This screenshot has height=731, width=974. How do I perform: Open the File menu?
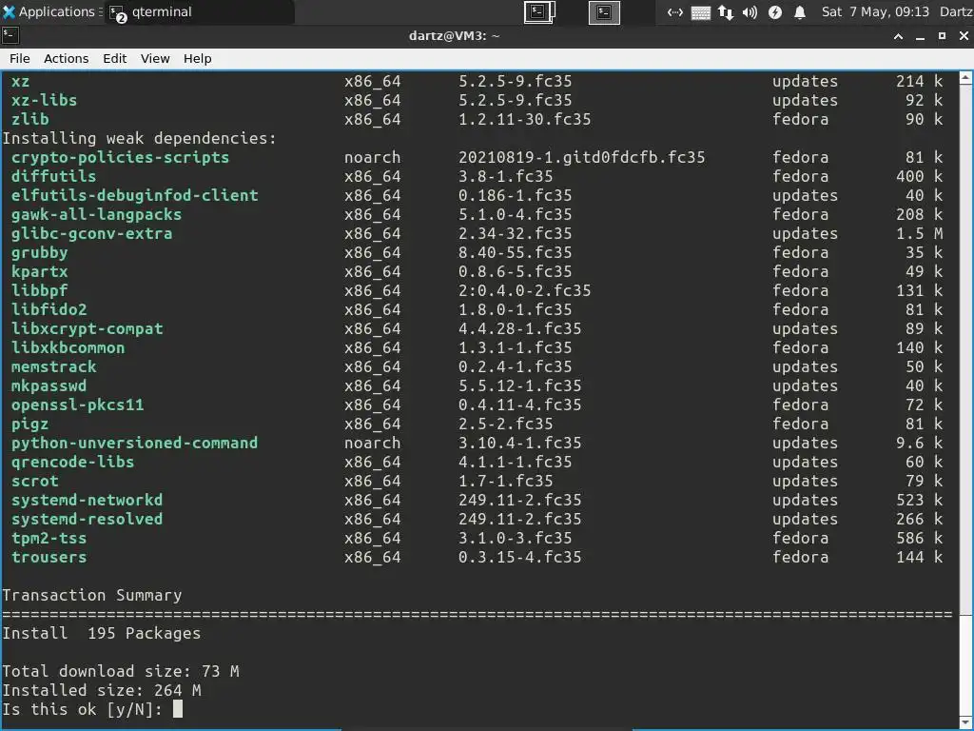pos(19,58)
